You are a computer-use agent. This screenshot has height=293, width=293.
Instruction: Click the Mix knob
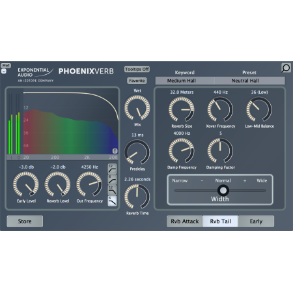pos(137,108)
